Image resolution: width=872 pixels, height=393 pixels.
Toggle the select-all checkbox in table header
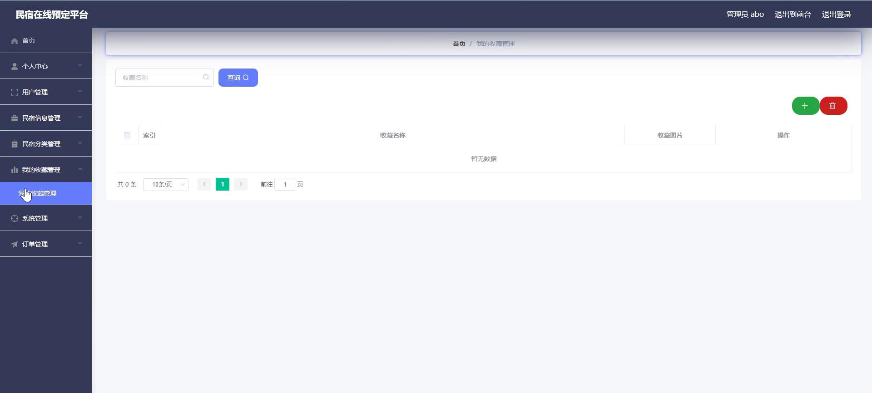tap(127, 135)
